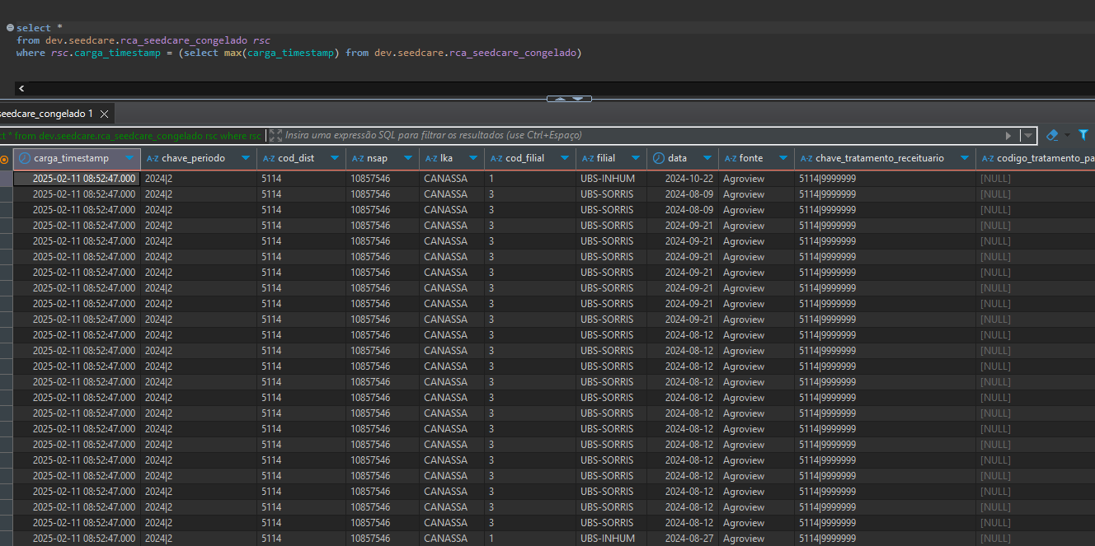This screenshot has height=546, width=1095.
Task: Click the chave_periodo column header name
Action: click(193, 158)
